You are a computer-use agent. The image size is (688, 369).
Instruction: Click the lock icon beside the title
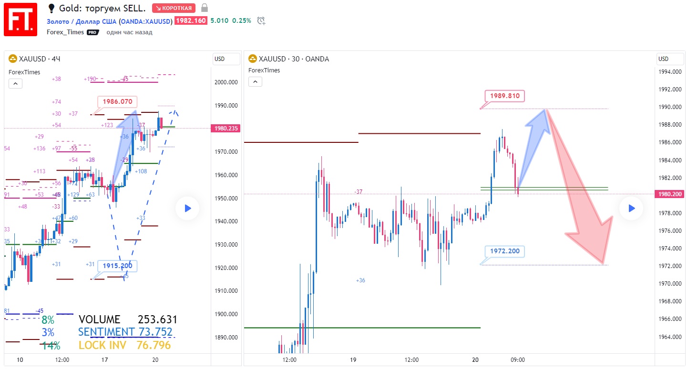click(205, 8)
